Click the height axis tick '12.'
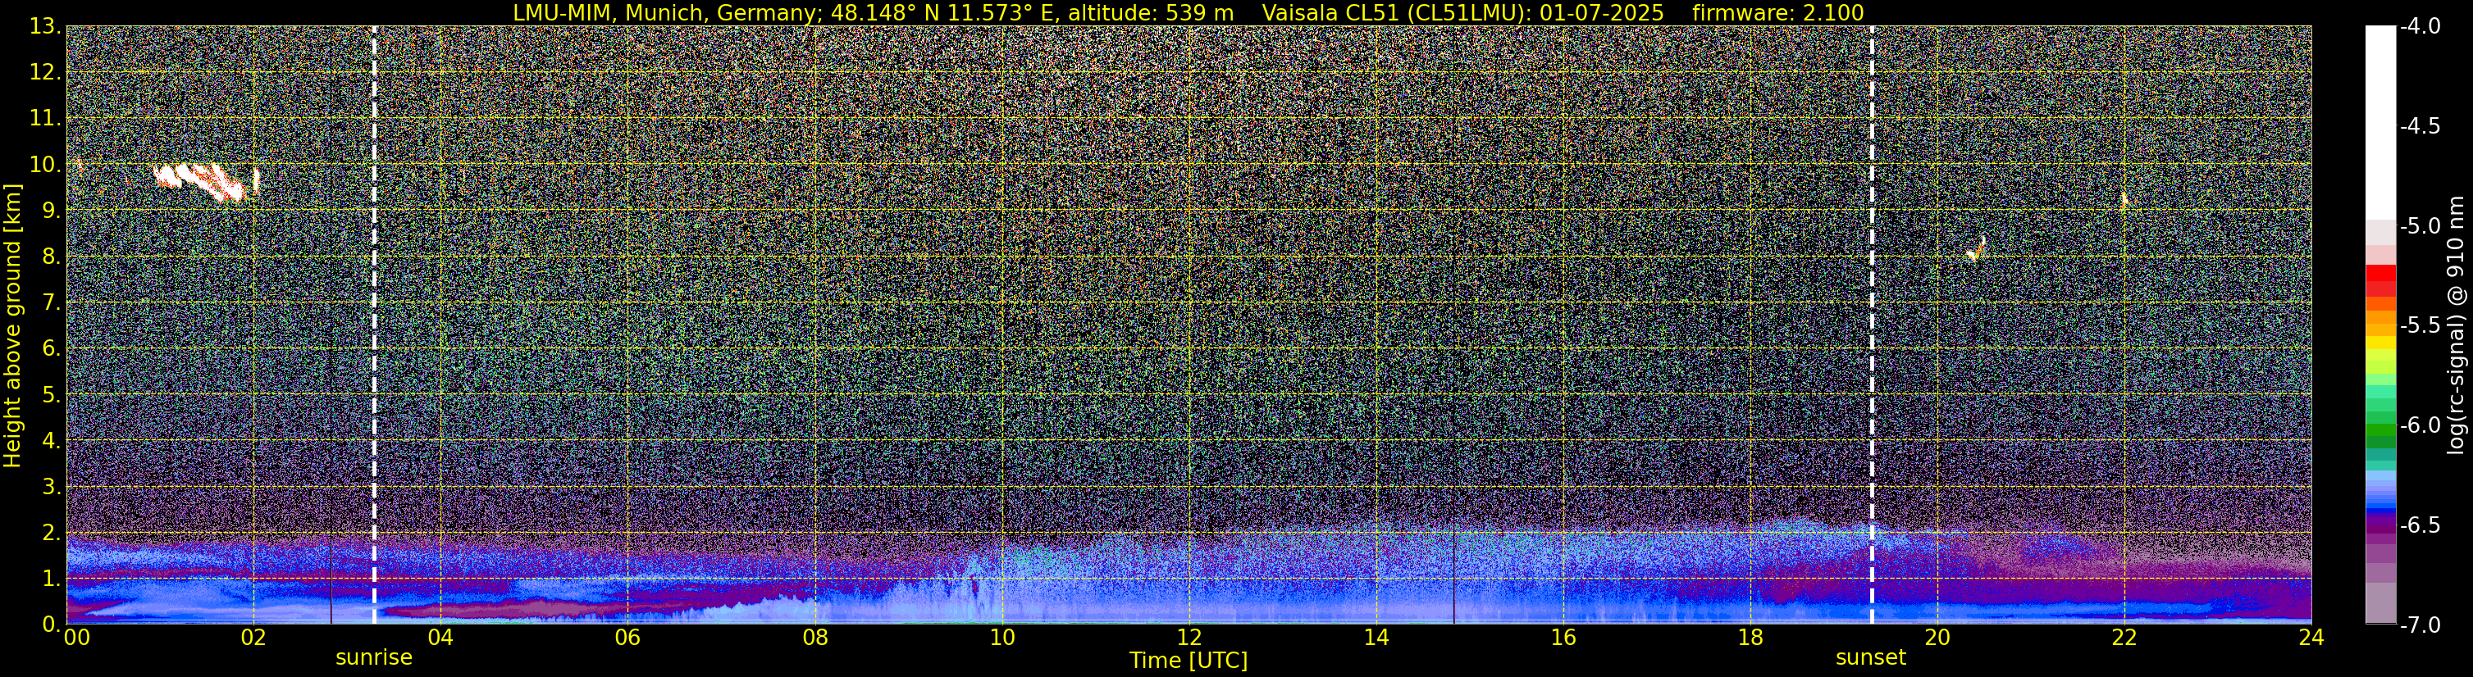Image resolution: width=2473 pixels, height=677 pixels. pos(45,73)
